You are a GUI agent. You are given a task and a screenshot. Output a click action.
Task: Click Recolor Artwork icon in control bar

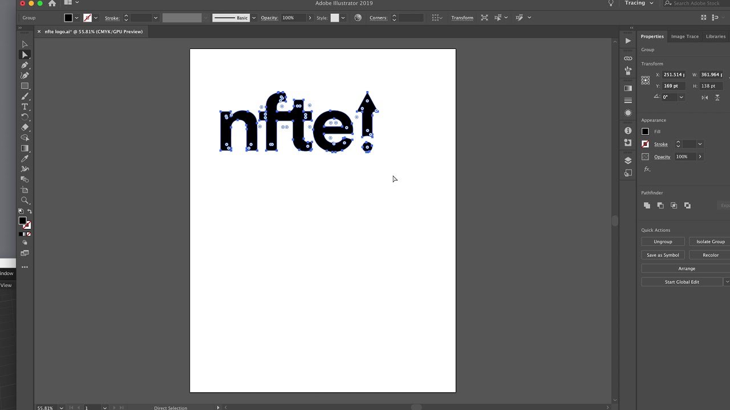(358, 18)
